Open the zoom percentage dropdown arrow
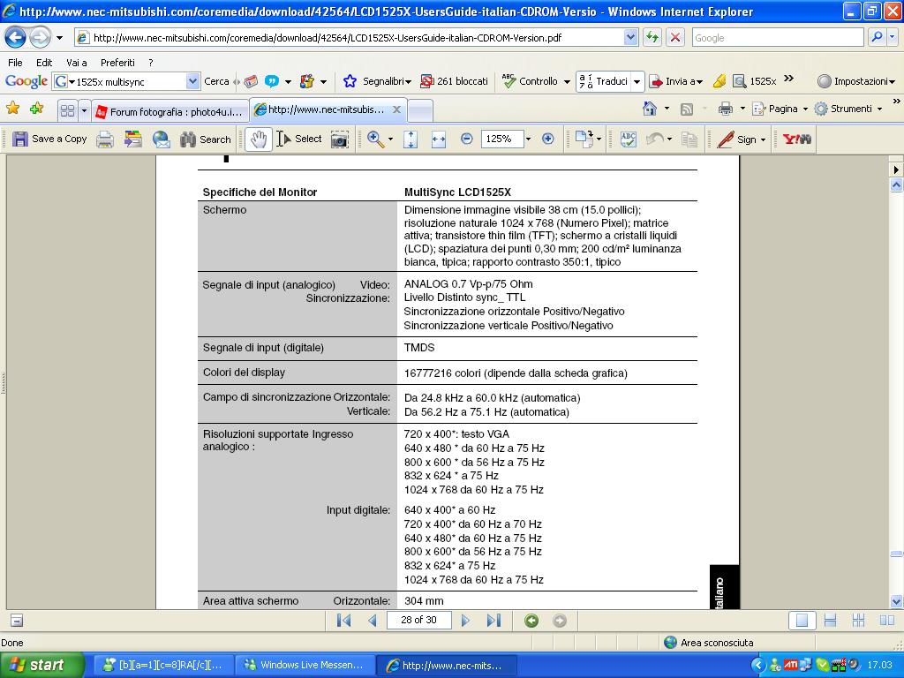 point(528,139)
